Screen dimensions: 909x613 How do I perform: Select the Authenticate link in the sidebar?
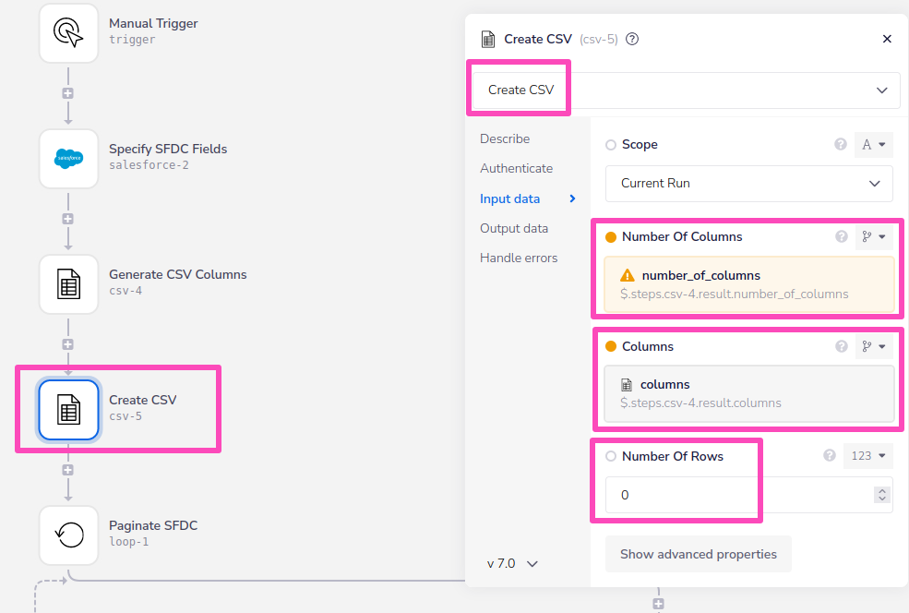(x=517, y=169)
